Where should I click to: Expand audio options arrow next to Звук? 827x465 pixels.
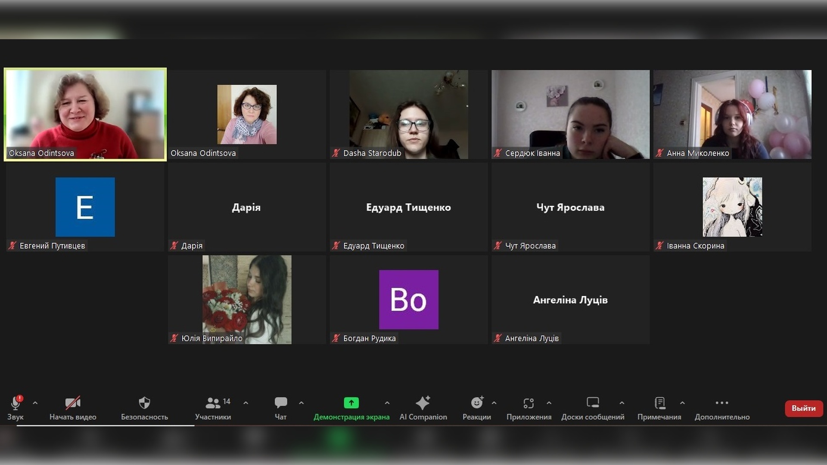(x=35, y=403)
